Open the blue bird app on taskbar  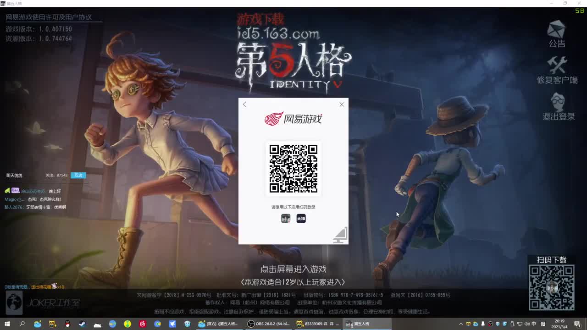(172, 324)
